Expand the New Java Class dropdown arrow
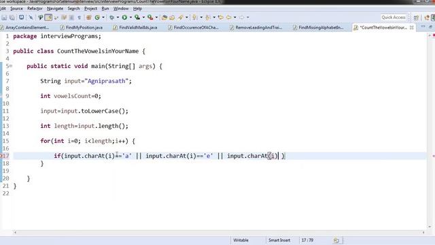The height and width of the screenshot is (245, 435). (103, 18)
